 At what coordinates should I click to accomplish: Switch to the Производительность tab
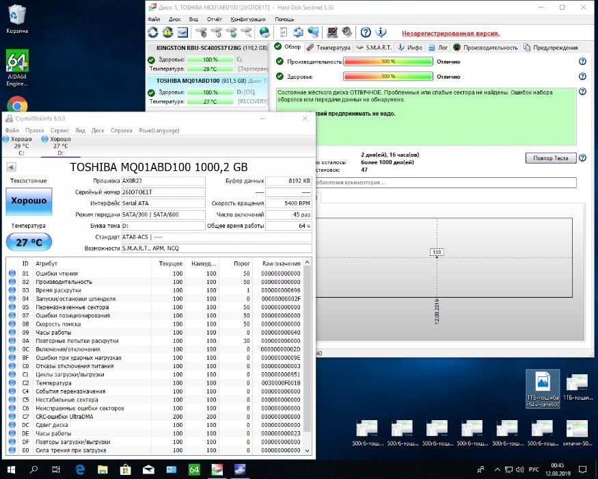(485, 47)
